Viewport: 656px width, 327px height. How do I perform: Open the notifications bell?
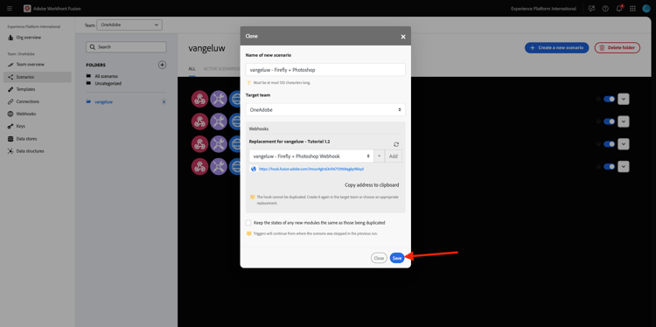(619, 9)
